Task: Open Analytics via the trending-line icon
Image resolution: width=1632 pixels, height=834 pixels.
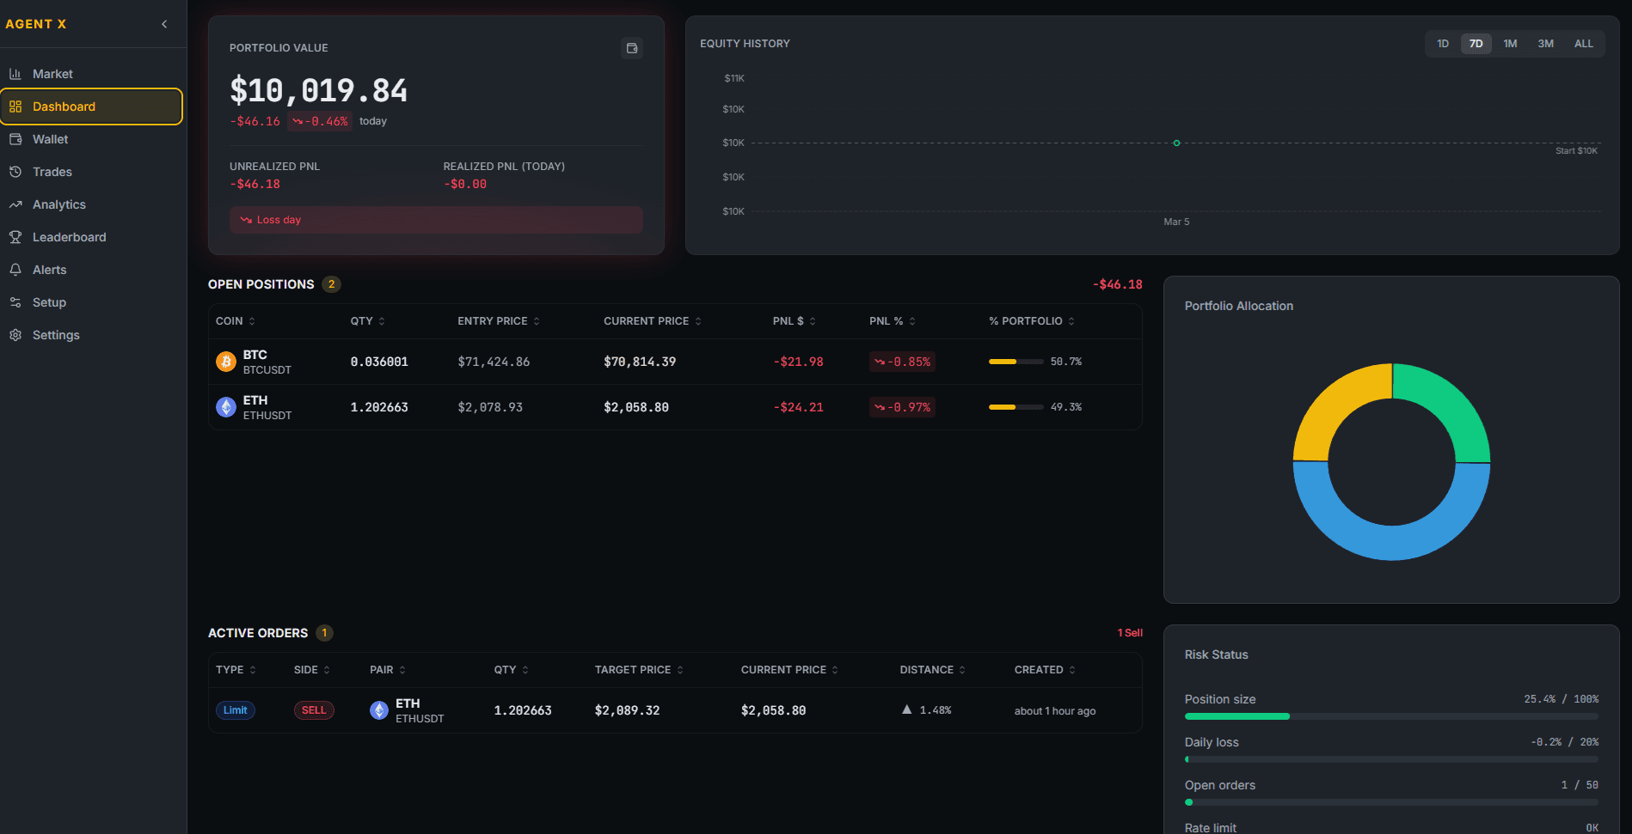Action: 16,204
